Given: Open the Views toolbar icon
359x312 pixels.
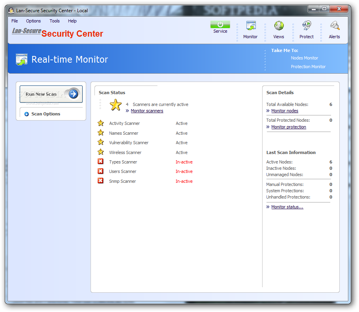Looking at the screenshot, I should tap(279, 26).
